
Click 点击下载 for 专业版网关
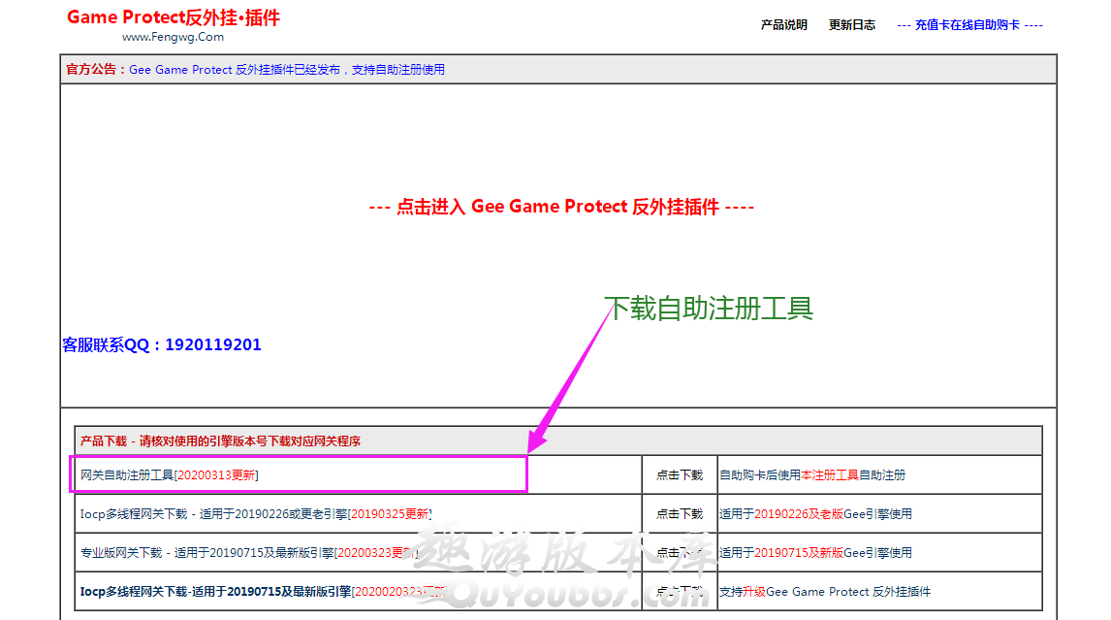coord(679,553)
